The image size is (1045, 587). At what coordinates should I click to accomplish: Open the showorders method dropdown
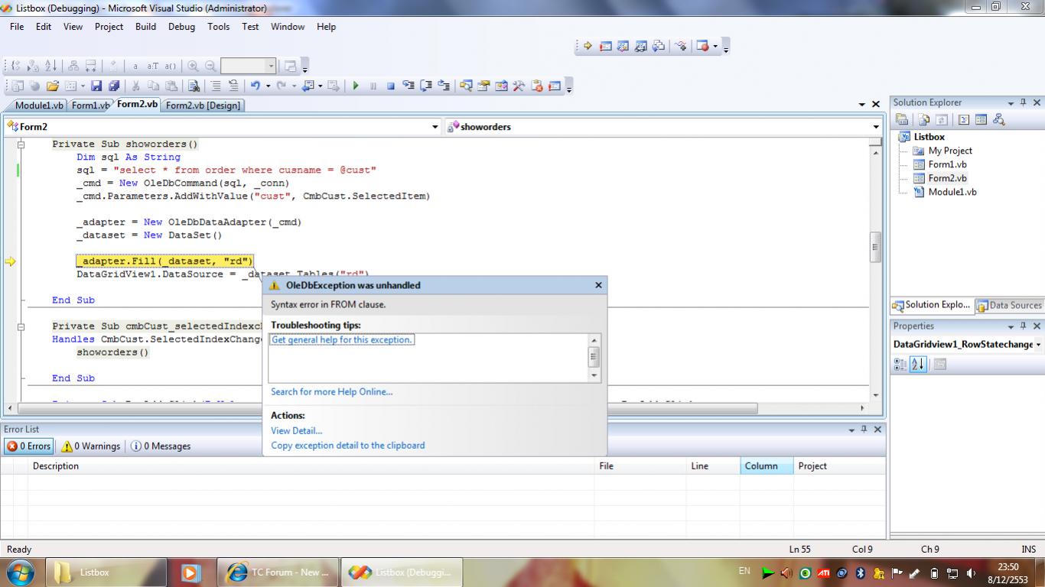click(876, 127)
